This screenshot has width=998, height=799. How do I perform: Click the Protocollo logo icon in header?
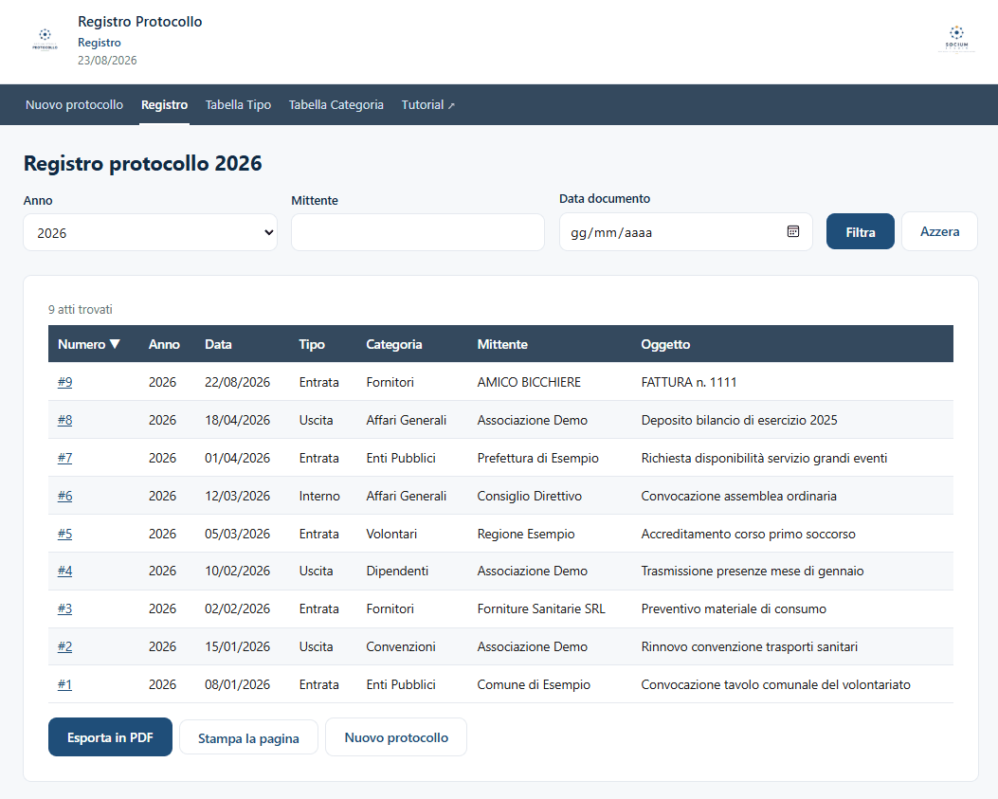click(x=45, y=40)
